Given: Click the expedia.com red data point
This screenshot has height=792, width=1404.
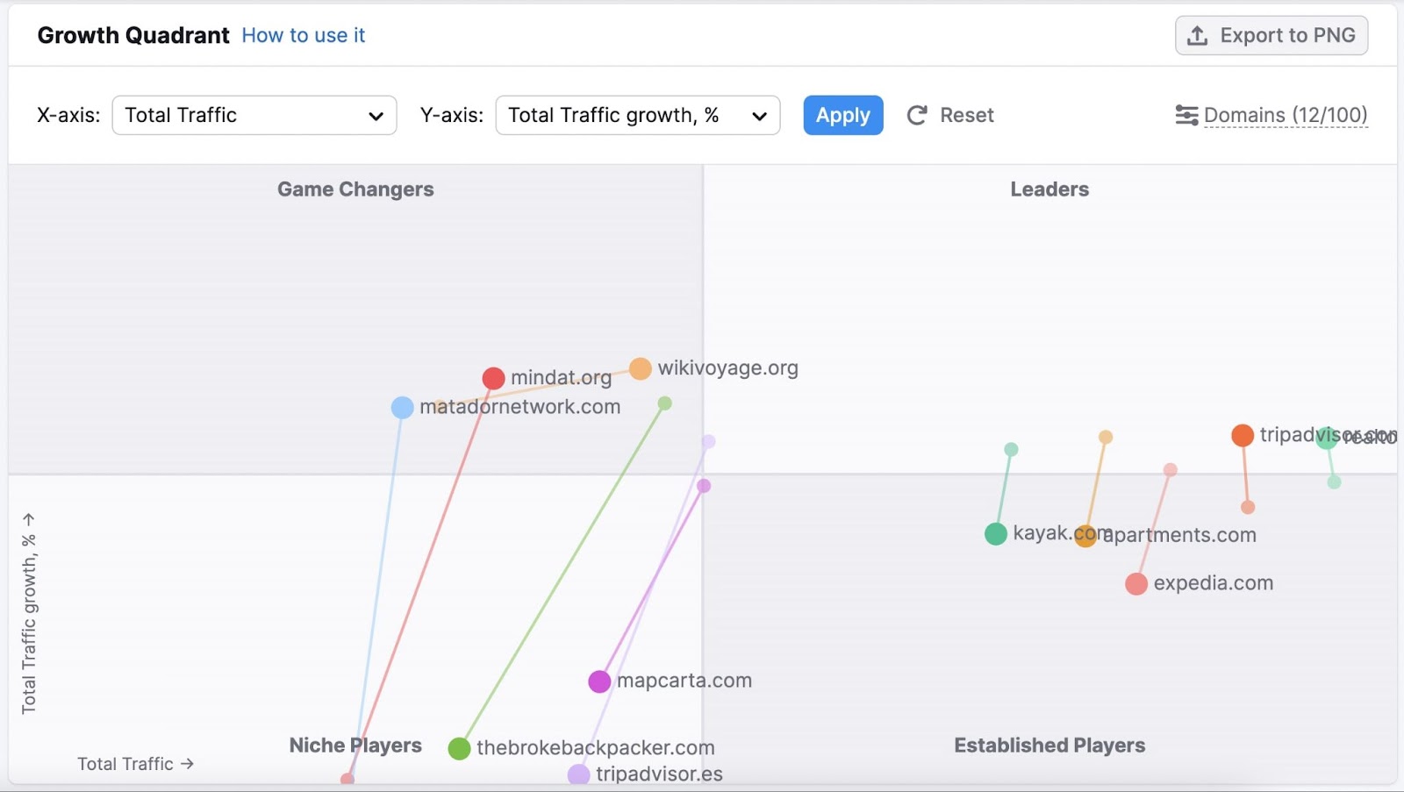Looking at the screenshot, I should (1136, 583).
